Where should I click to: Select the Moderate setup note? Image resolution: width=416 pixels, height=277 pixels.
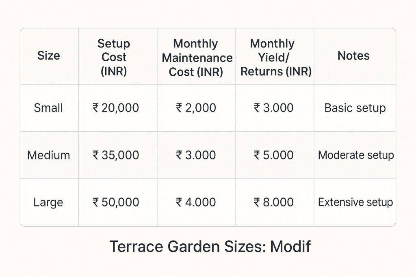pyautogui.click(x=356, y=155)
